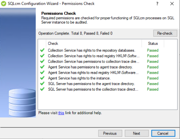This screenshot has width=180, height=139.
Task: Click green checkmark beside repository databases check
Action: 42,50
